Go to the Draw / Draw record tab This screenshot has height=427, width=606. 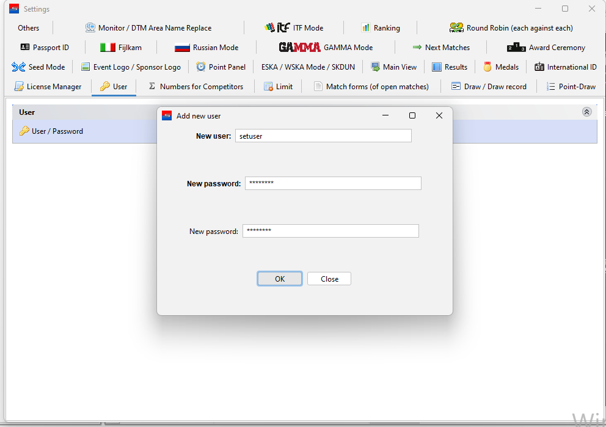click(x=489, y=87)
